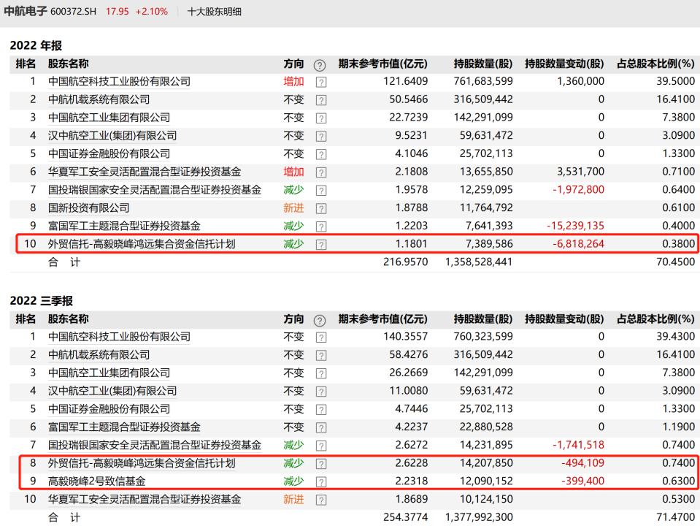The width and height of the screenshot is (700, 526).
Task: Click question icon for 外贸信托 row in 2022年报
Action: [321, 245]
